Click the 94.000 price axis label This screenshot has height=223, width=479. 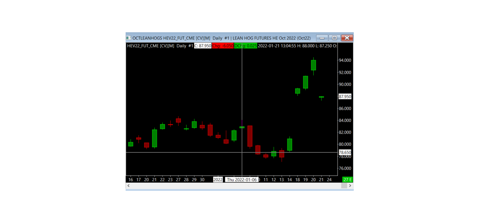[x=345, y=60]
